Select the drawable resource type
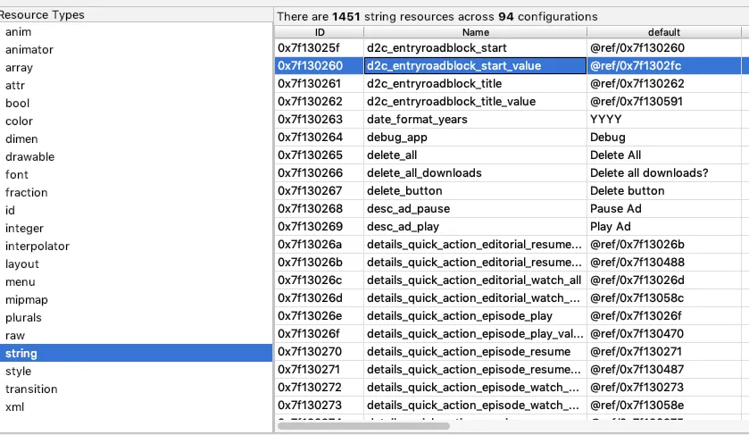The image size is (749, 435). tap(29, 157)
